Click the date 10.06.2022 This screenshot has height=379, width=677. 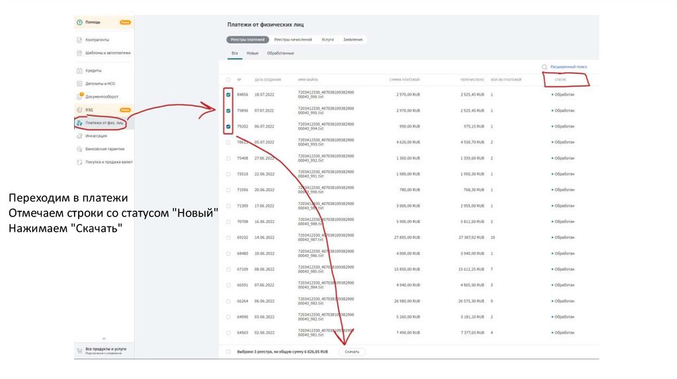click(x=264, y=254)
